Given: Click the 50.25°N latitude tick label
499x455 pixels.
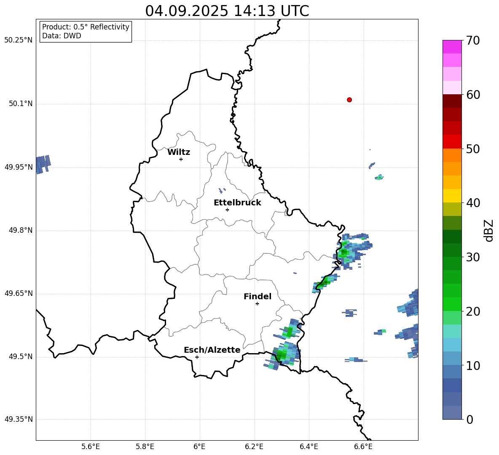Looking at the screenshot, I should click(18, 40).
